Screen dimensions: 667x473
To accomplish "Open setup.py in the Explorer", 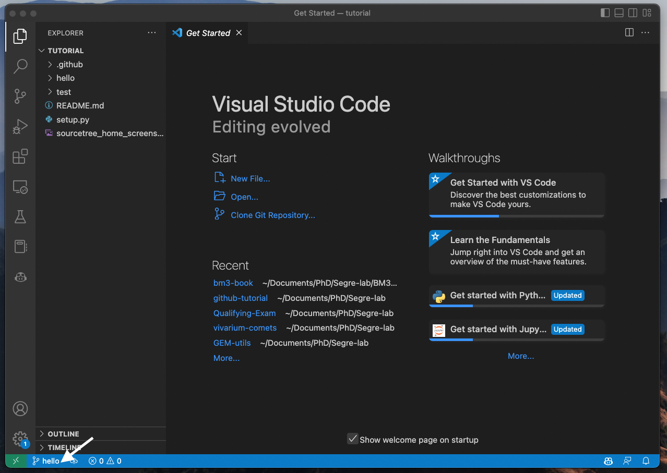I will click(101, 119).
